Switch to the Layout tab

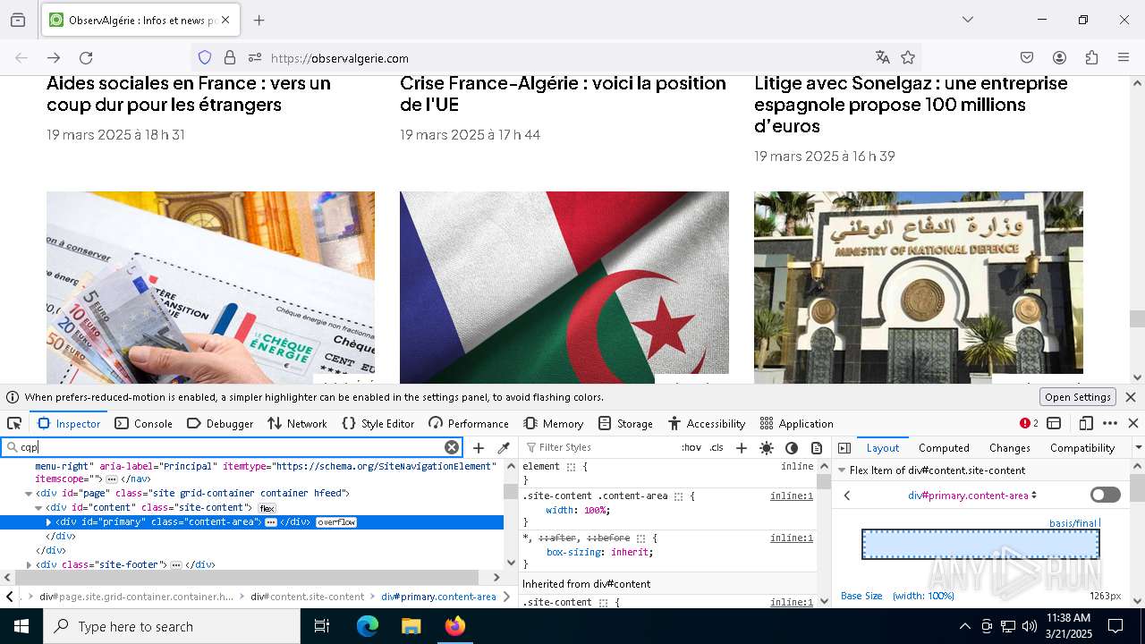click(x=882, y=447)
